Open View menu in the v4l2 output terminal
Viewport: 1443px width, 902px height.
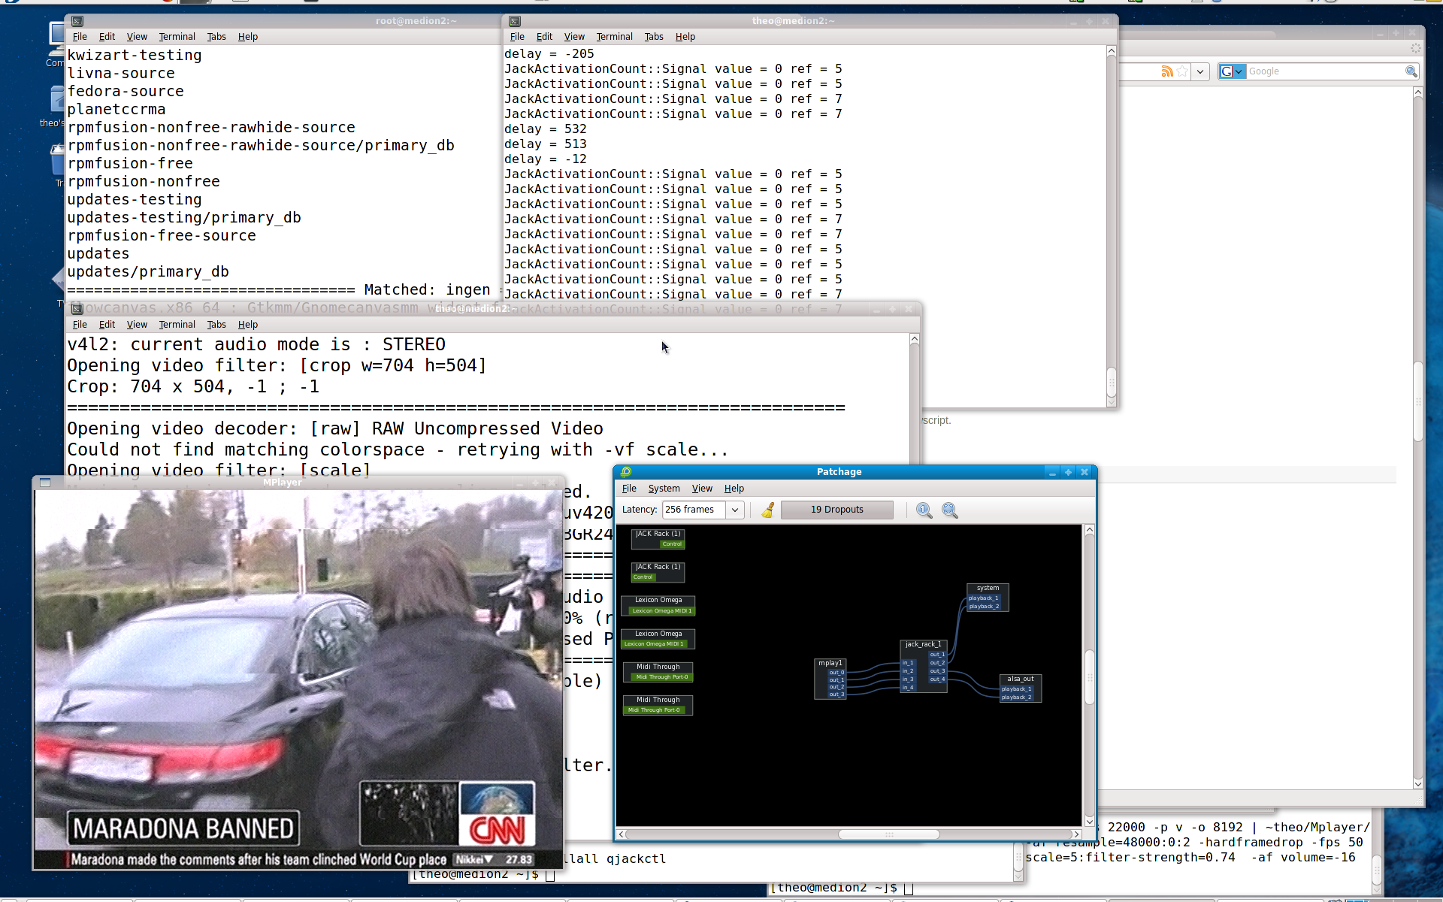click(137, 325)
